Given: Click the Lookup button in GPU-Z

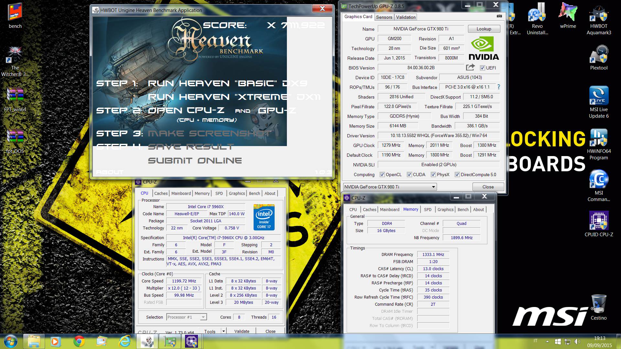Looking at the screenshot, I should [x=484, y=29].
